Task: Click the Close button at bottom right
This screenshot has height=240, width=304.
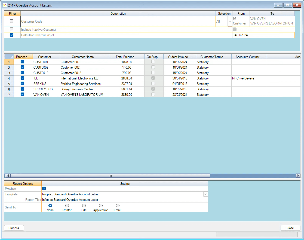Action: coord(290,228)
